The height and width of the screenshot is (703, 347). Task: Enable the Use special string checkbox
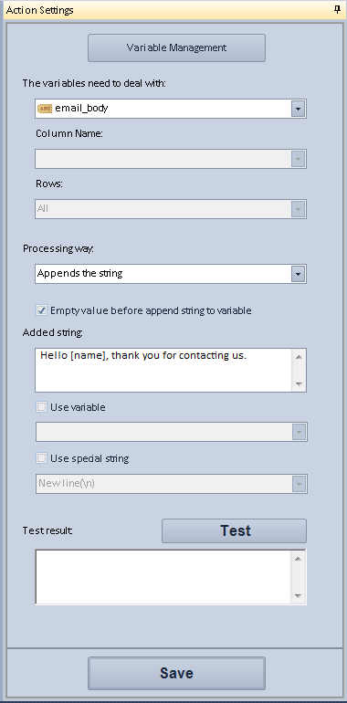pyautogui.click(x=42, y=458)
